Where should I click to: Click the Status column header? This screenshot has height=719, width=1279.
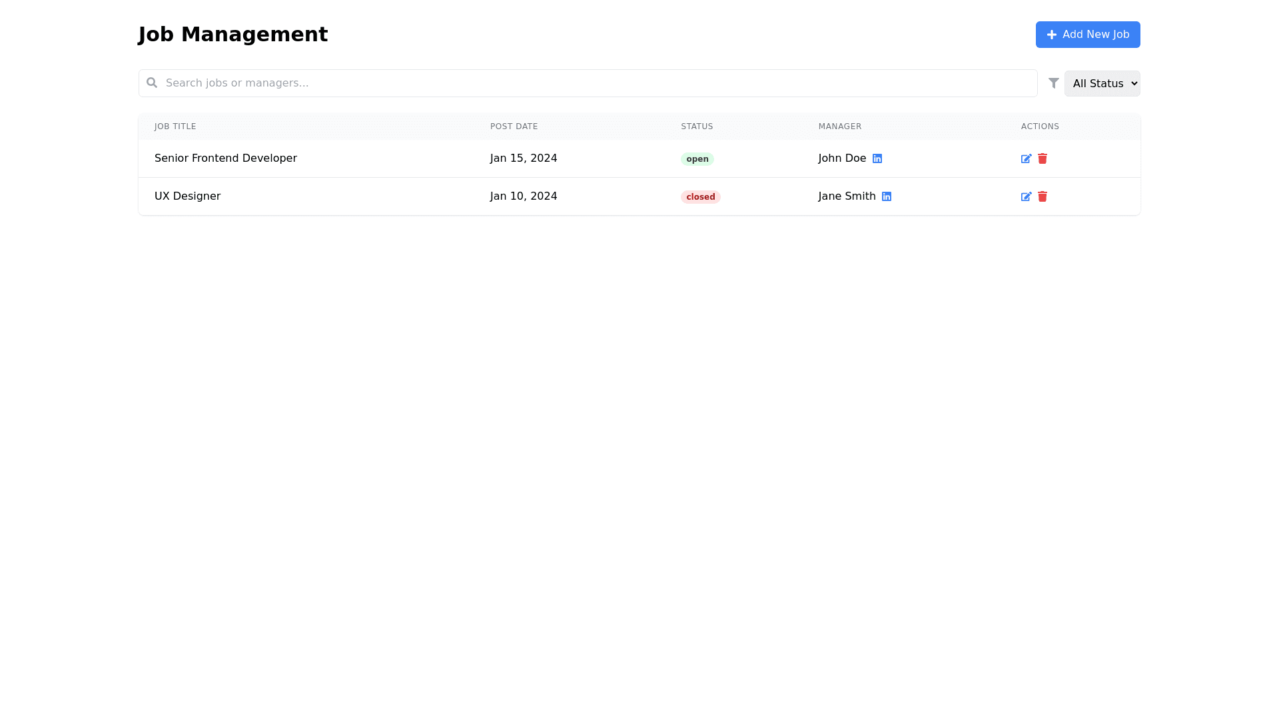tap(697, 126)
